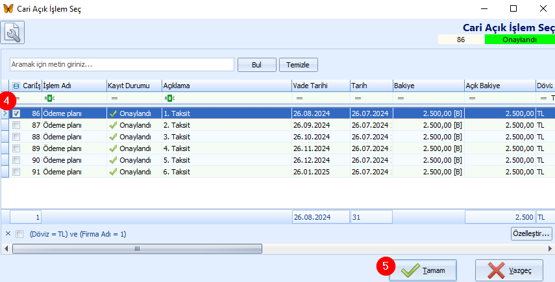Click the header select-all checkbox icon
The width and height of the screenshot is (555, 282).
pos(16,86)
